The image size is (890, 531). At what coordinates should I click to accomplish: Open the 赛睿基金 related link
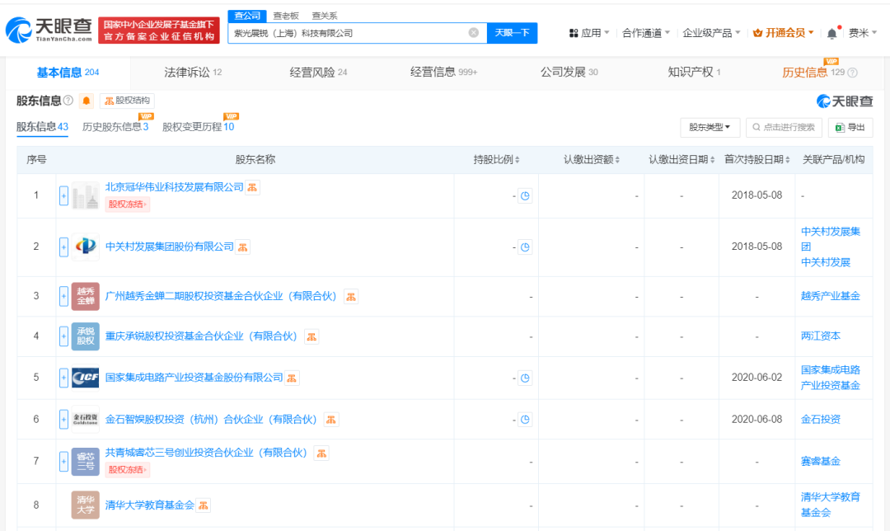[x=820, y=461]
